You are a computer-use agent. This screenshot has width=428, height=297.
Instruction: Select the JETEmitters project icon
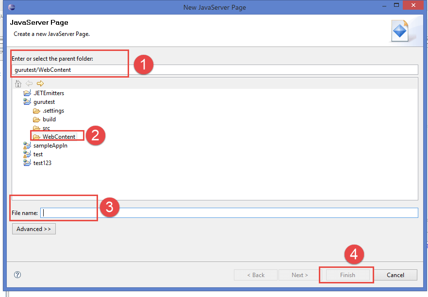[27, 93]
